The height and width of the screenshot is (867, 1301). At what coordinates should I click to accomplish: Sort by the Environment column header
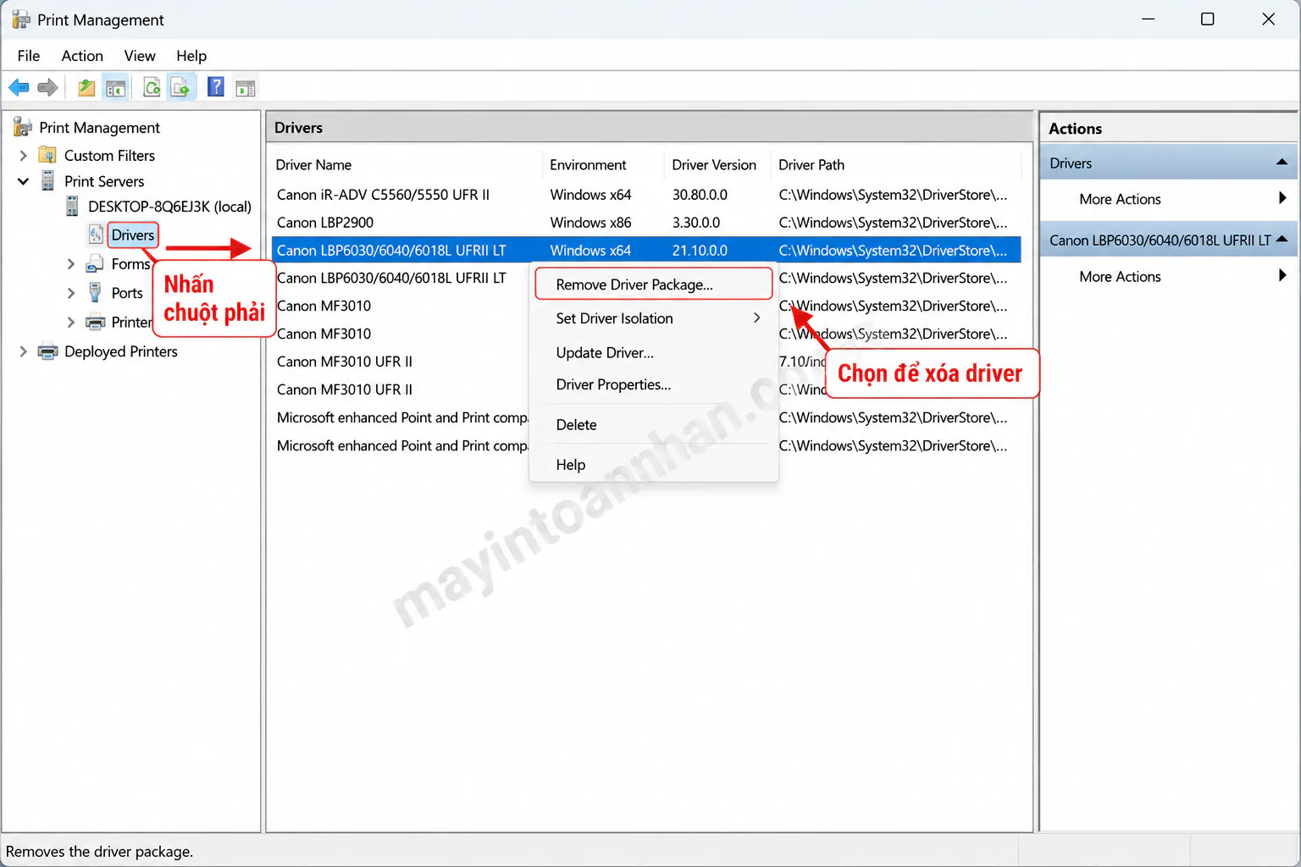(x=603, y=164)
